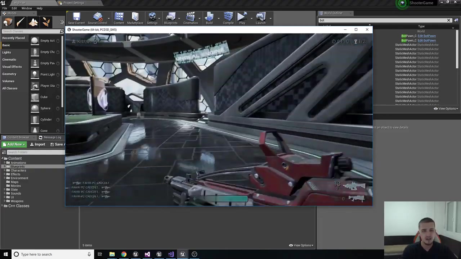This screenshot has height=259, width=461.
Task: Select the Maps folder
Action: [x=14, y=182]
